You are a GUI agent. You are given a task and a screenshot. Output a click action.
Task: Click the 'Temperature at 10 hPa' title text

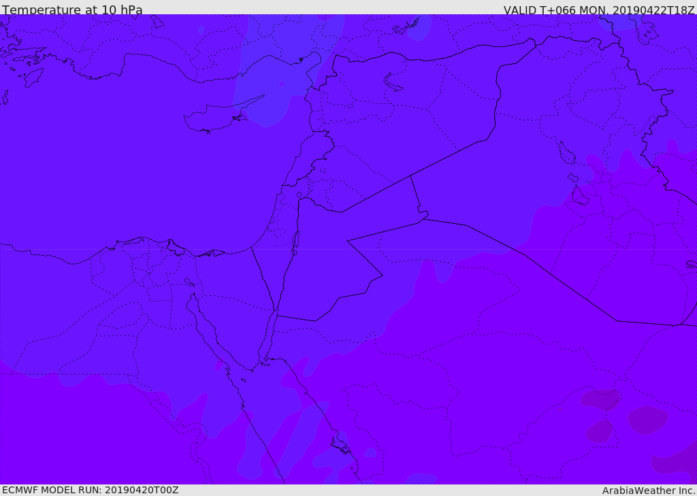pyautogui.click(x=72, y=10)
